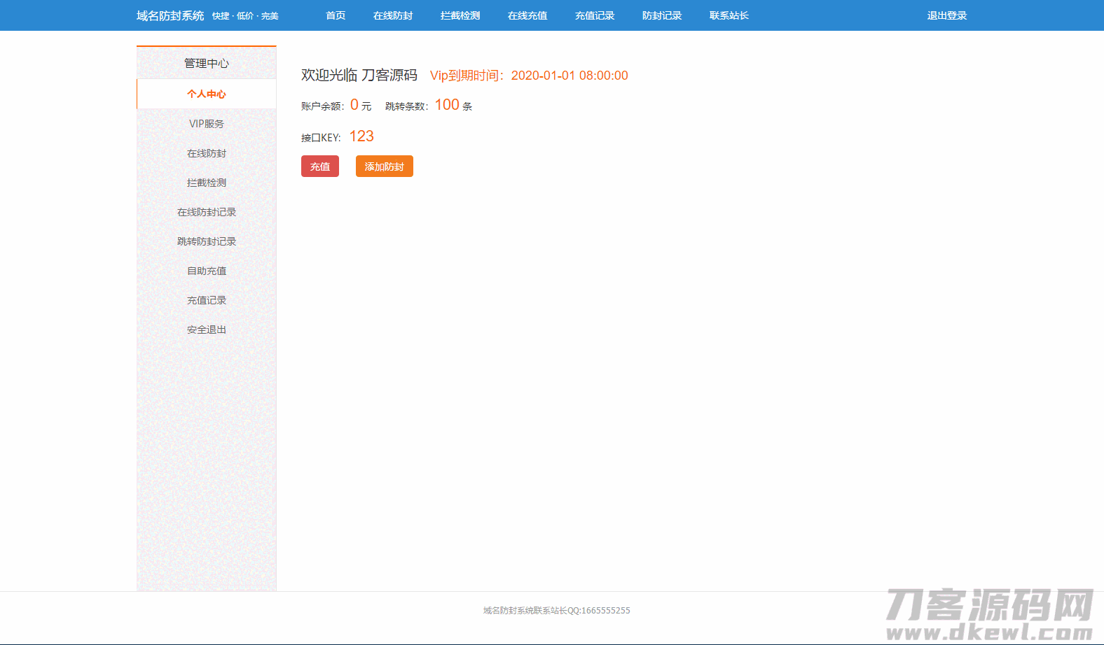The height and width of the screenshot is (645, 1104).
Task: Open 首页 in the top navigation
Action: tap(336, 15)
